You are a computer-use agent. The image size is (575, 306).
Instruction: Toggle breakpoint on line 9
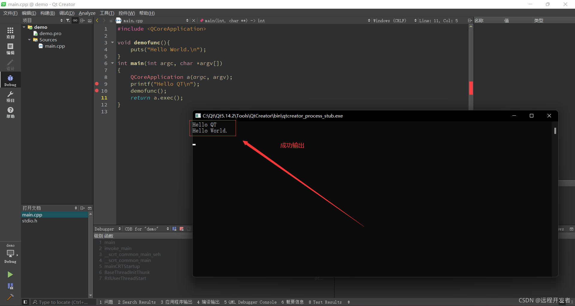point(97,84)
